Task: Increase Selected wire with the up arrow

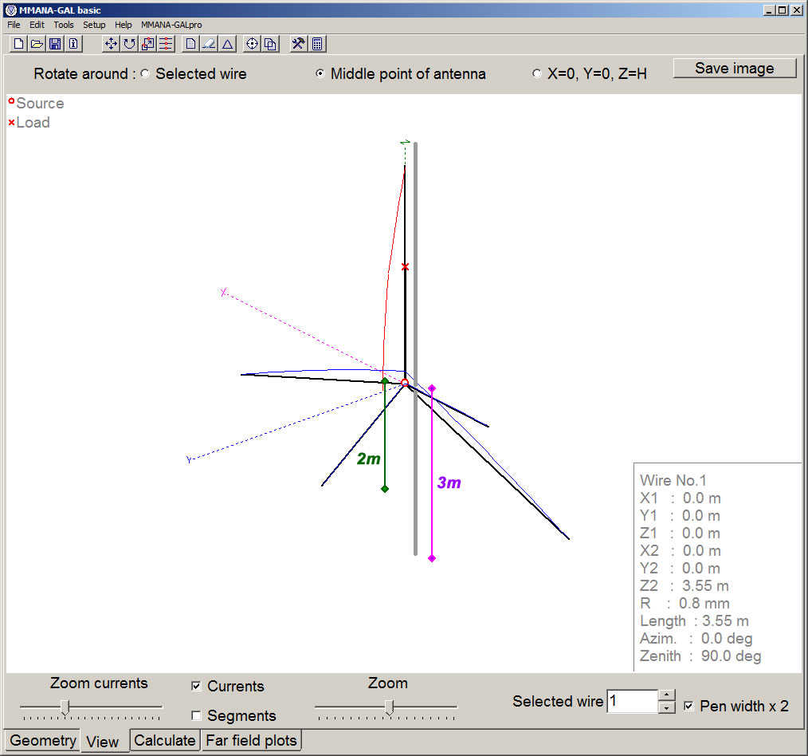Action: tap(666, 695)
